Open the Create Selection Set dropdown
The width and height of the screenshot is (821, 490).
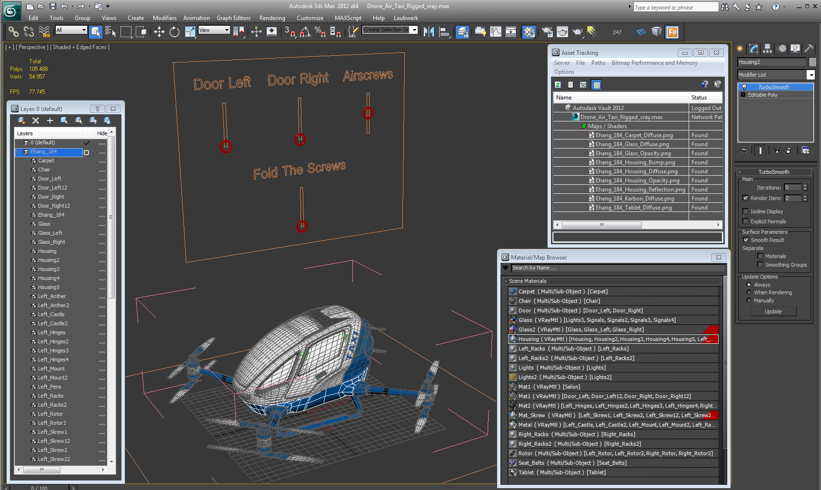pos(414,30)
